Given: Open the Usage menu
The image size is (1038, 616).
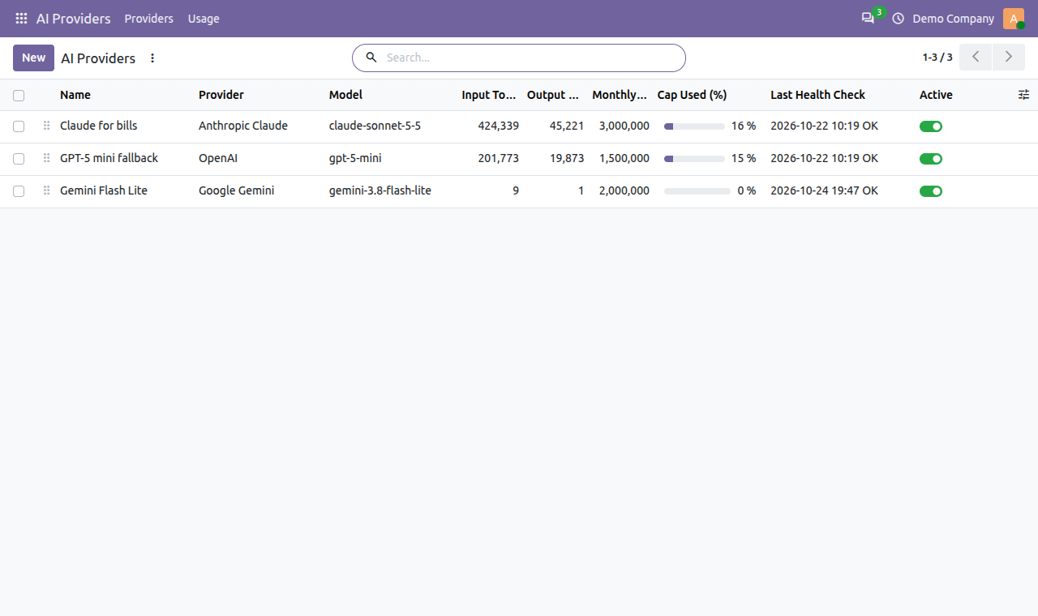Looking at the screenshot, I should click(x=204, y=19).
